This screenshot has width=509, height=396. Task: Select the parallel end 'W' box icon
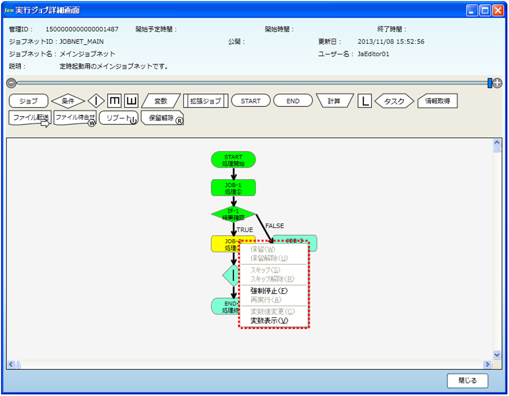tap(131, 101)
